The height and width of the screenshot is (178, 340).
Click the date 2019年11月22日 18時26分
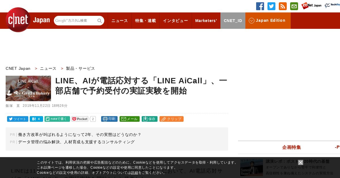45,106
